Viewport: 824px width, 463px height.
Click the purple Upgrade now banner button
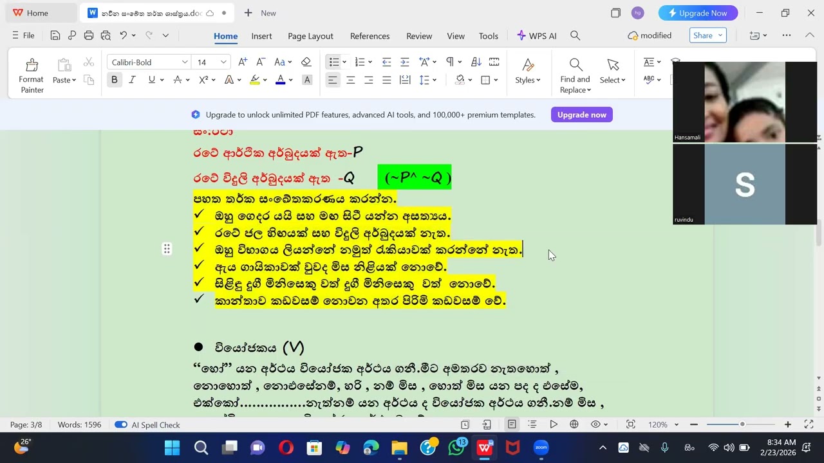coord(582,114)
